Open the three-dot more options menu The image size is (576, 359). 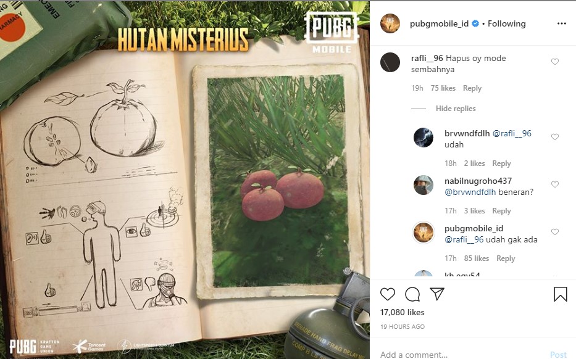pos(561,23)
